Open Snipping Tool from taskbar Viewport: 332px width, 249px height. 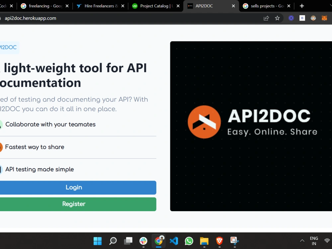(x=235, y=241)
